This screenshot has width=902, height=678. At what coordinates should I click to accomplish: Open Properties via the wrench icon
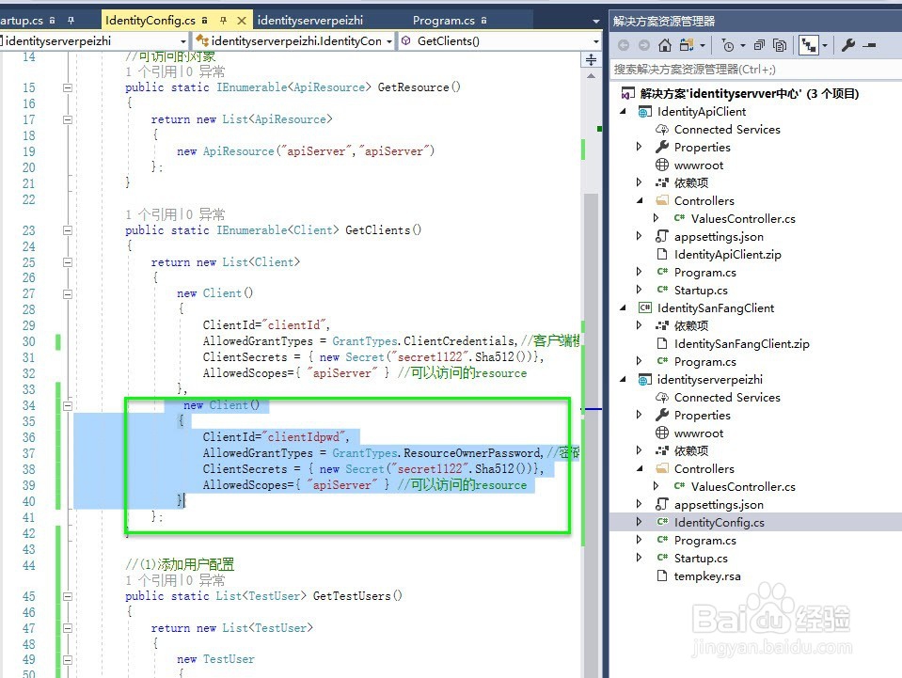coord(849,44)
